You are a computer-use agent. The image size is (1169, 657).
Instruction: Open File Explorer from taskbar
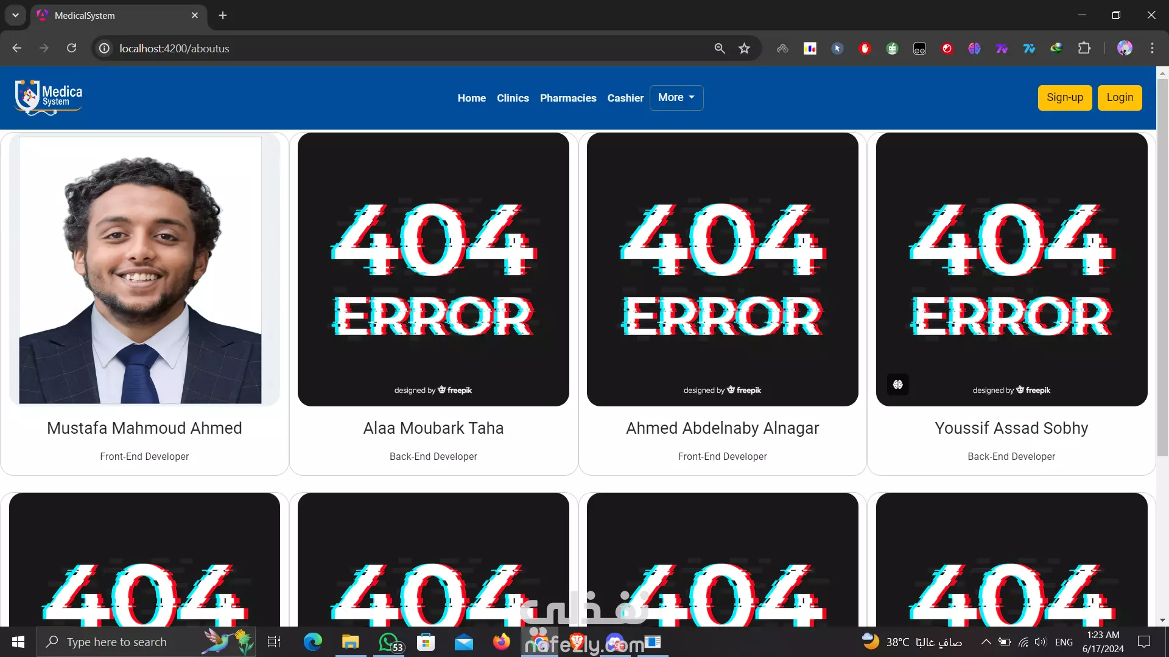pos(350,642)
